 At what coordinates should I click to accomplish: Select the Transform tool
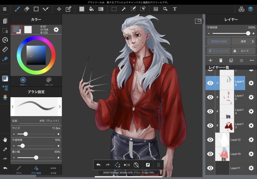68,9
